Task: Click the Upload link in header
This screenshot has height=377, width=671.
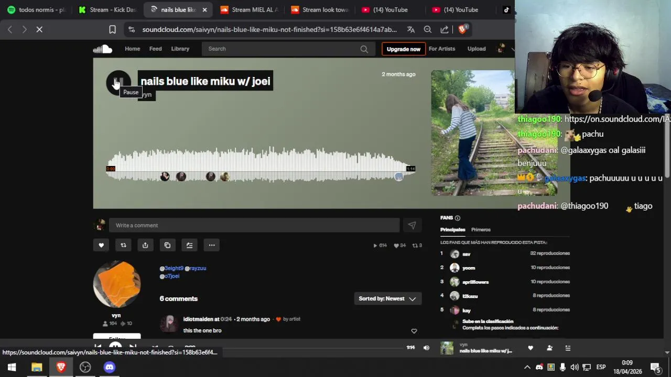Action: click(477, 49)
